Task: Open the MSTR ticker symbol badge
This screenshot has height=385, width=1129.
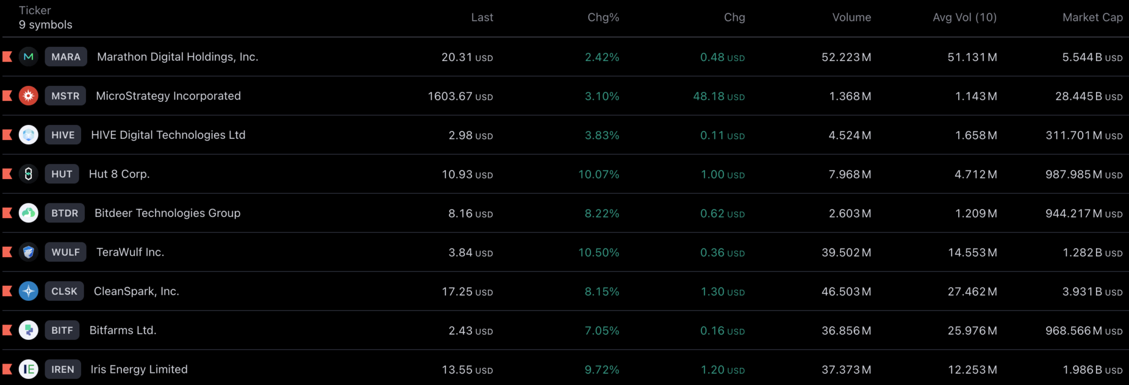Action: [x=66, y=96]
